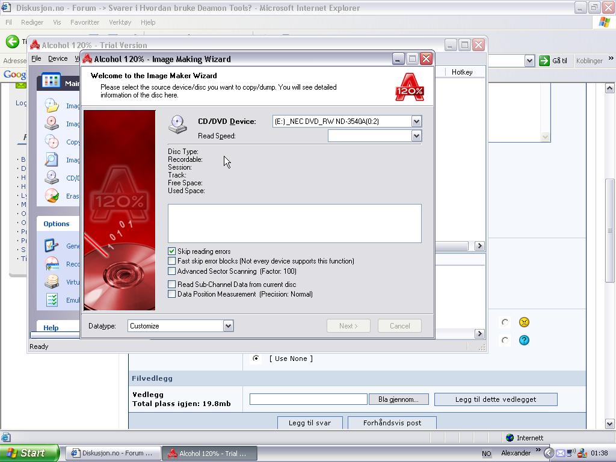This screenshot has width=616, height=462.
Task: Click the IE page vertical scrollbar thumb
Action: click(610, 230)
